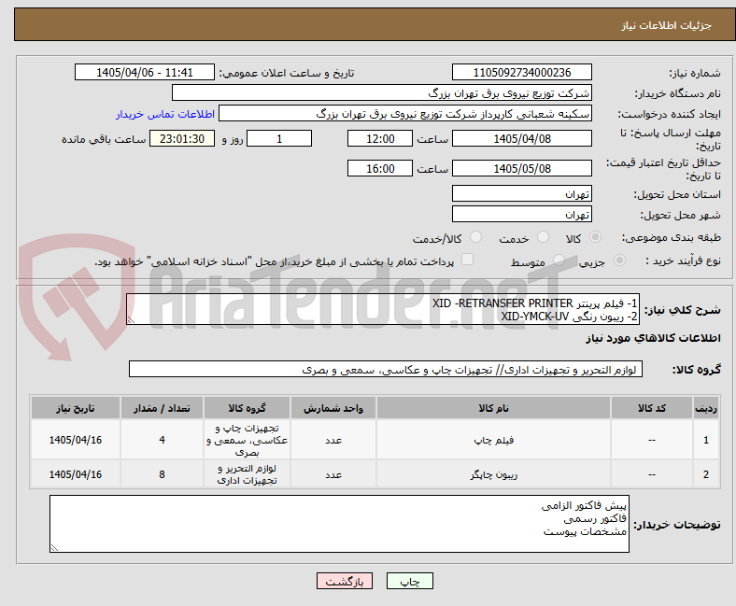Click the general description text area
The height and width of the screenshot is (606, 736).
[383, 309]
